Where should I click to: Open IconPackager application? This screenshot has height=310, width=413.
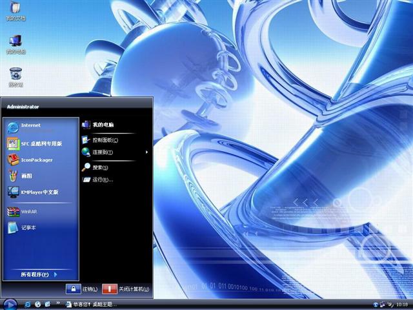point(37,160)
